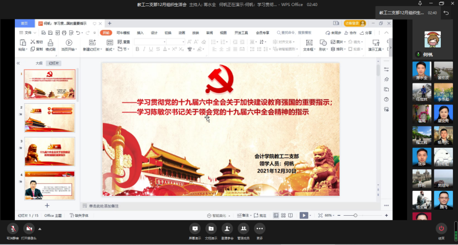The height and width of the screenshot is (245, 458).
Task: Open 文档演示 document presentation
Action: pyautogui.click(x=210, y=228)
